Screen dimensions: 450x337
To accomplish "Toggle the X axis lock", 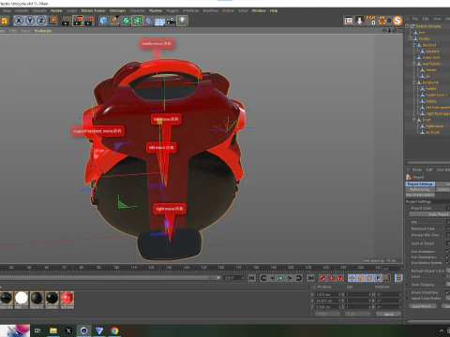I will click(x=19, y=21).
